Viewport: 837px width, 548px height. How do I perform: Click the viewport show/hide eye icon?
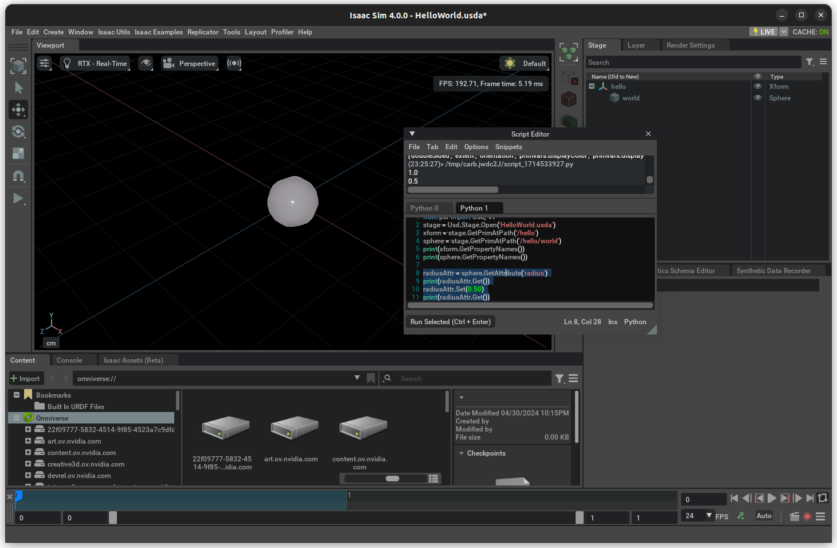click(x=146, y=63)
